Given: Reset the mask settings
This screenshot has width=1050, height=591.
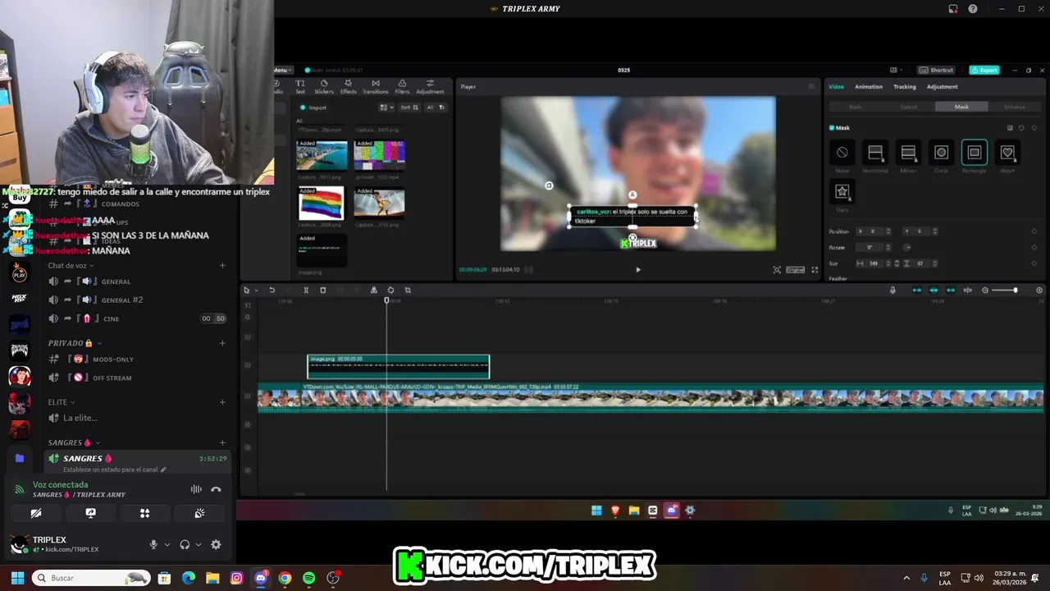Looking at the screenshot, I should [1021, 128].
